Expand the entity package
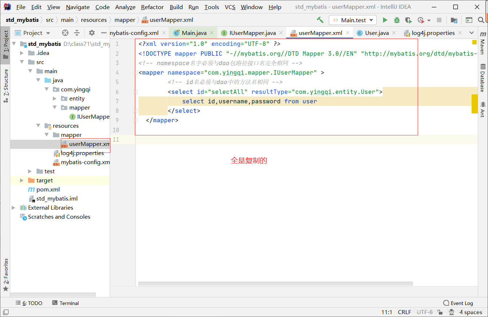 tap(55, 99)
